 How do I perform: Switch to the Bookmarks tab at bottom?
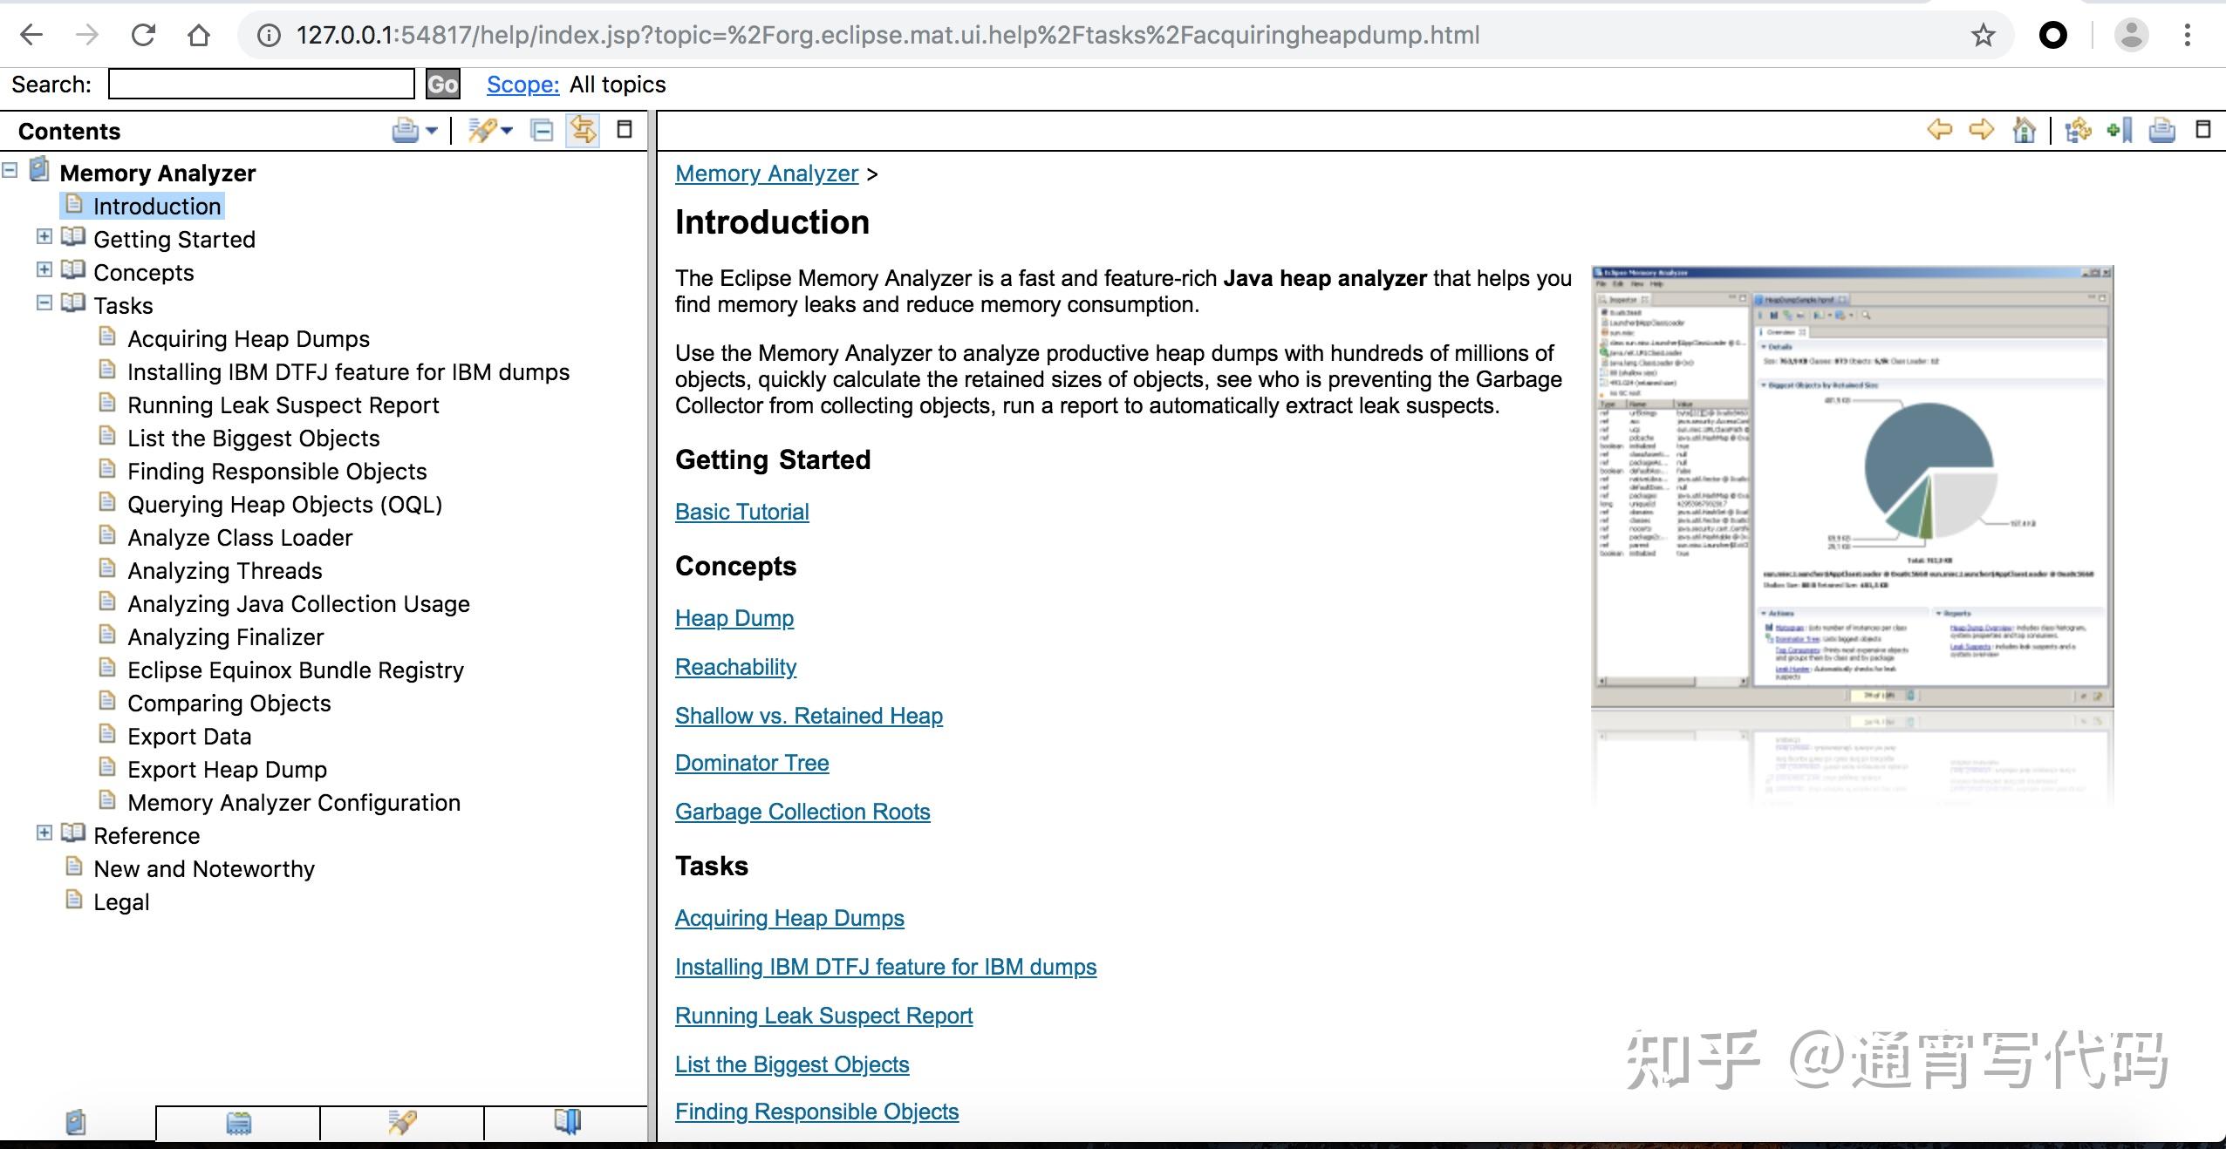point(567,1123)
